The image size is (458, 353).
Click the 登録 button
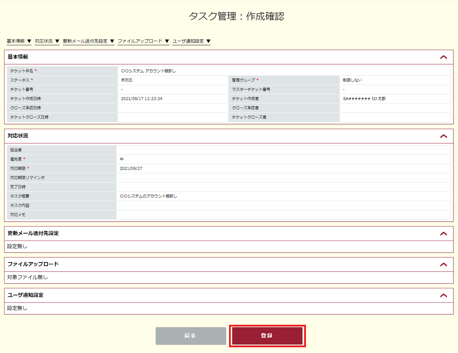coord(267,336)
